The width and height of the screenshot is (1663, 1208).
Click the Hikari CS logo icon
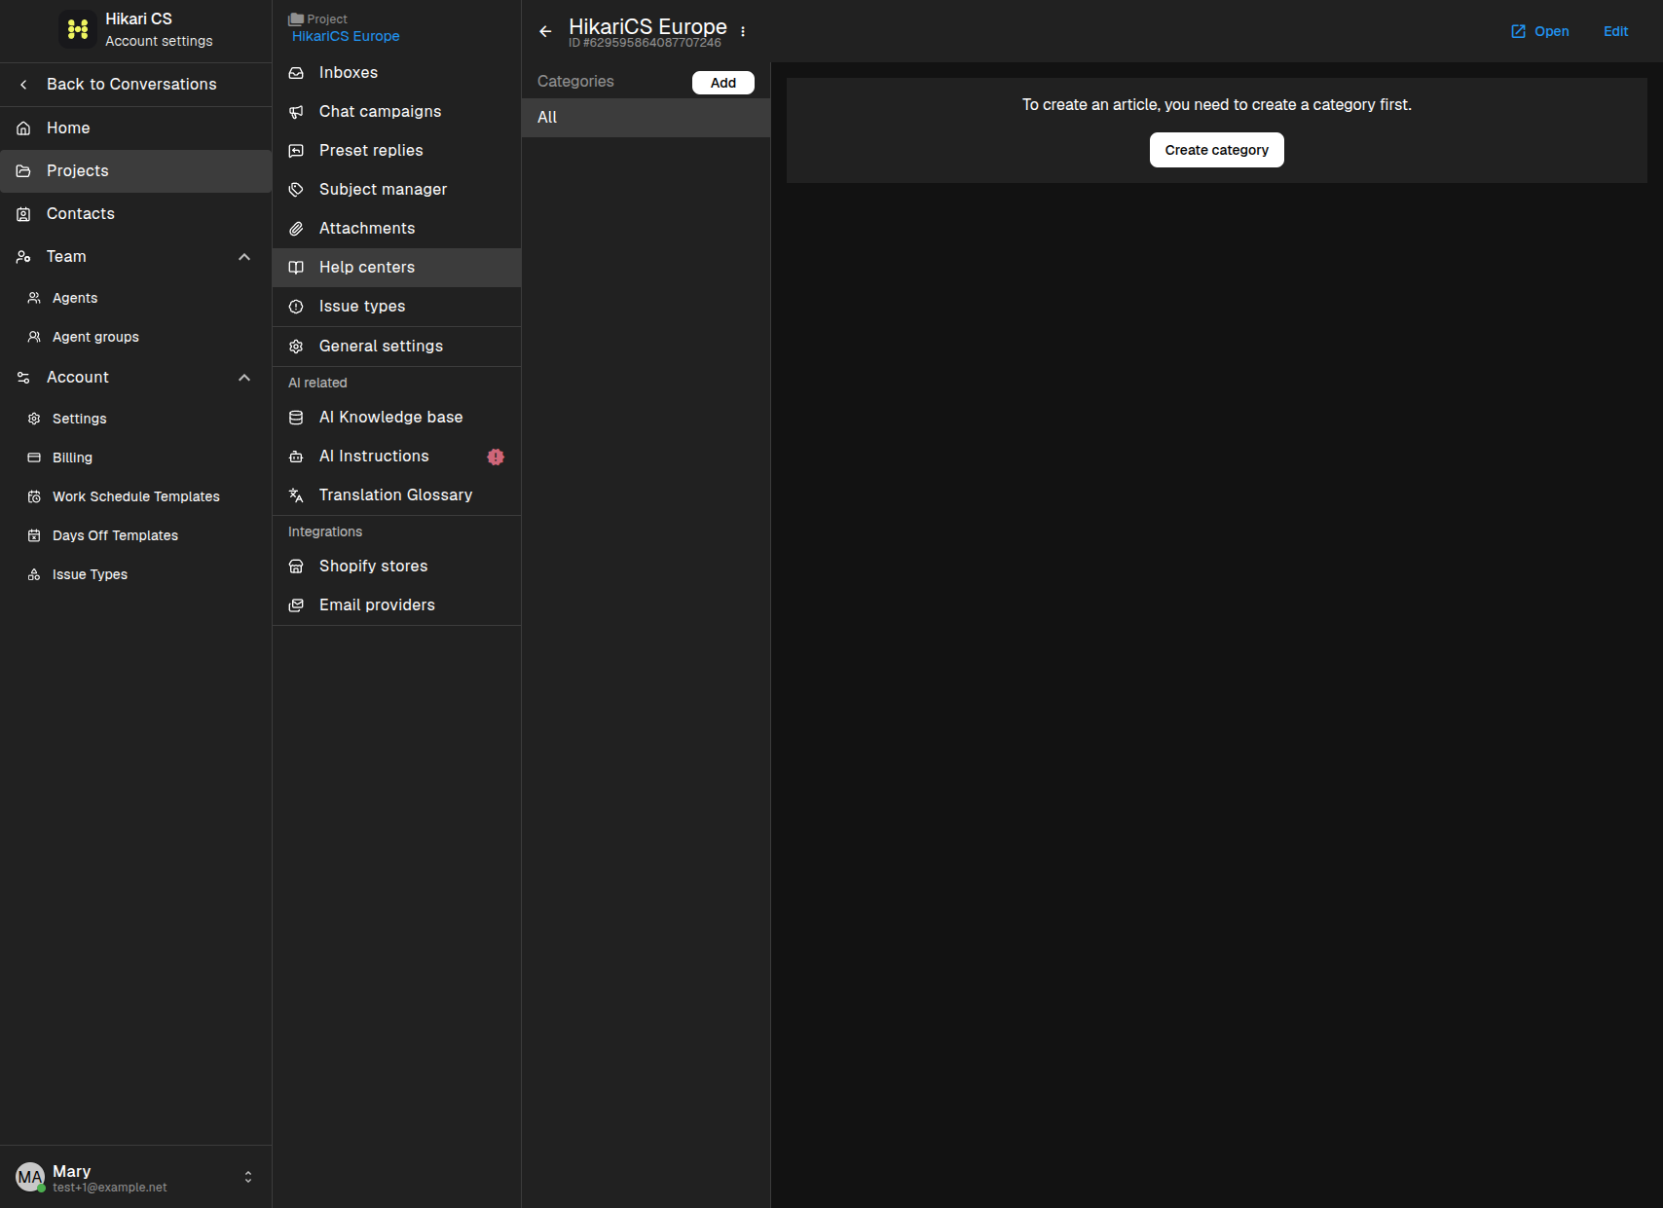[78, 29]
